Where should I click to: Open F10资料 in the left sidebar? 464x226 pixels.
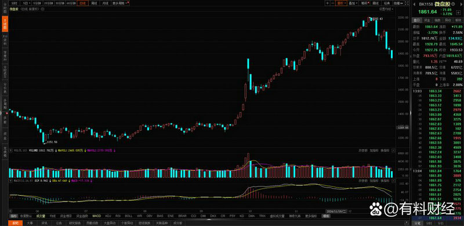(x=5, y=40)
